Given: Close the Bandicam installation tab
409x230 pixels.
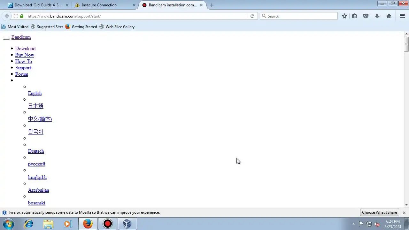Looking at the screenshot, I should tap(201, 5).
